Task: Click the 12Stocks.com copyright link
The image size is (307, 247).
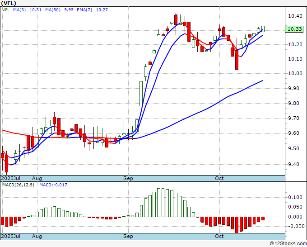Action: pyautogui.click(x=288, y=244)
